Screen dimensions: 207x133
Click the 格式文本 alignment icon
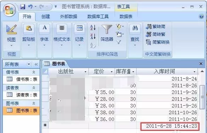[62, 28]
